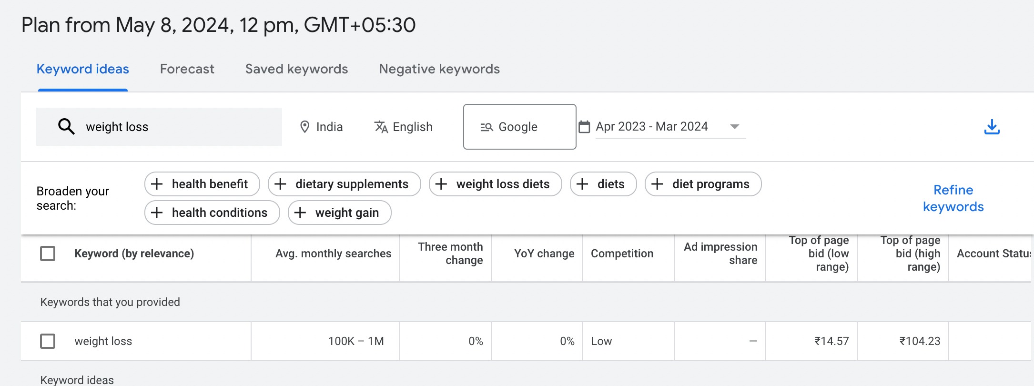Expand the Apr 2023 - Mar 2024 date dropdown

[x=734, y=127]
